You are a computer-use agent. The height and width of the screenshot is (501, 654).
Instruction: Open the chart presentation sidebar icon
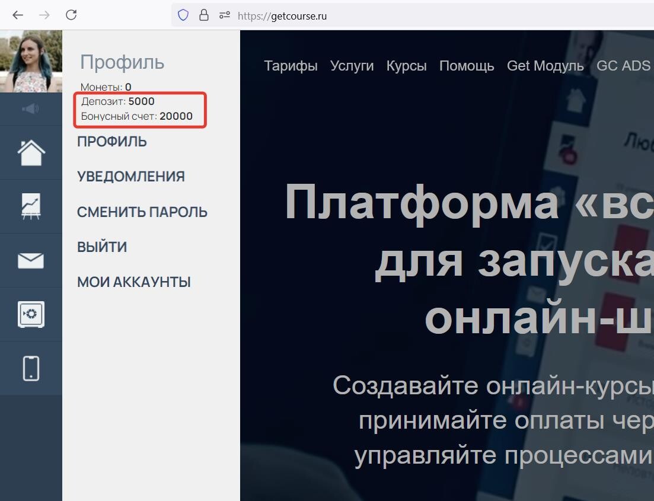[x=31, y=206]
